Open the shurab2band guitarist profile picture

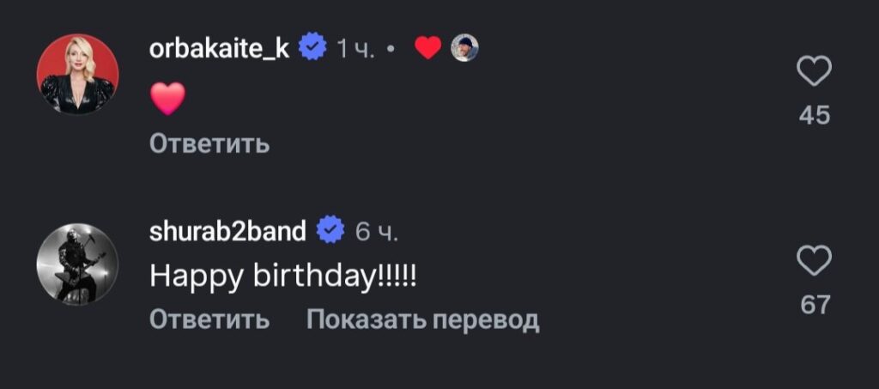point(77,264)
